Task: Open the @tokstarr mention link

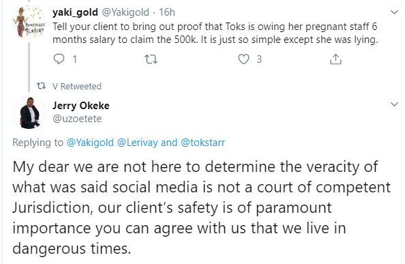Action: click(203, 143)
